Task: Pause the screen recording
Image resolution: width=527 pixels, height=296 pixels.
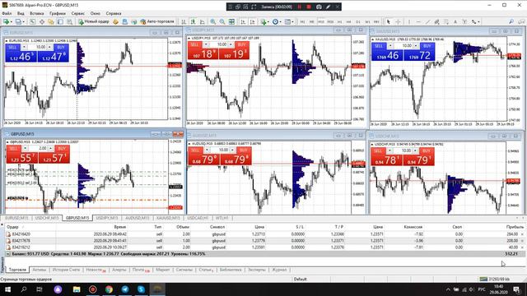Action: pyautogui.click(x=299, y=7)
